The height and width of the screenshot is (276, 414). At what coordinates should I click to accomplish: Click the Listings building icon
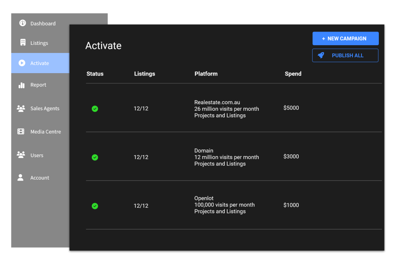pos(23,42)
